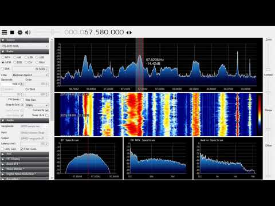Open the hamburger main menu
The height and width of the screenshot is (206, 275).
pos(4,33)
